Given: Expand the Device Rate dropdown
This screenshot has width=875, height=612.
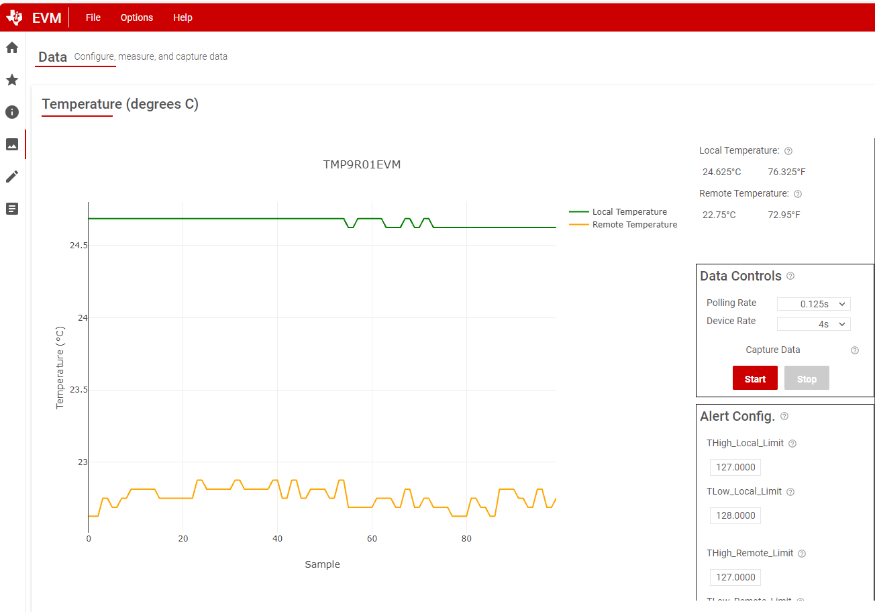Looking at the screenshot, I should point(813,324).
